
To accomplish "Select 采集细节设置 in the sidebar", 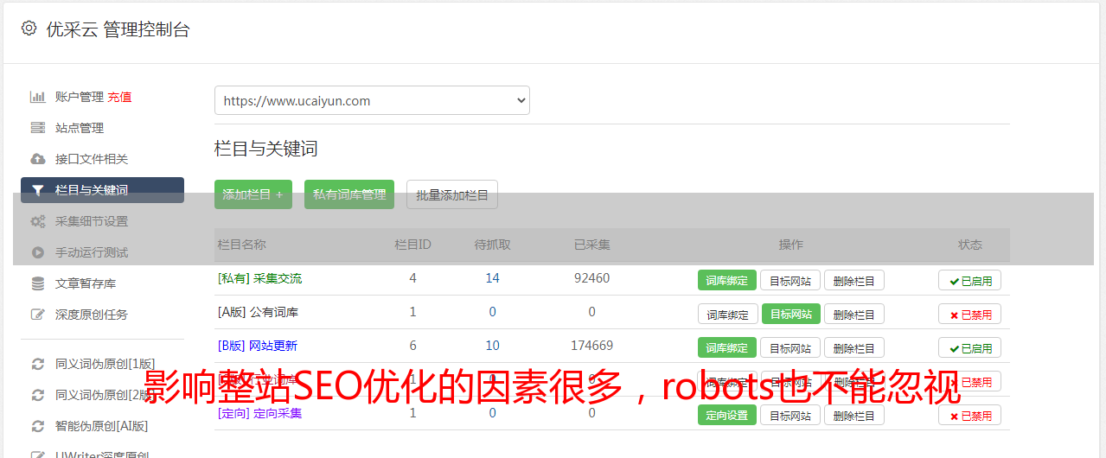I will tap(92, 221).
